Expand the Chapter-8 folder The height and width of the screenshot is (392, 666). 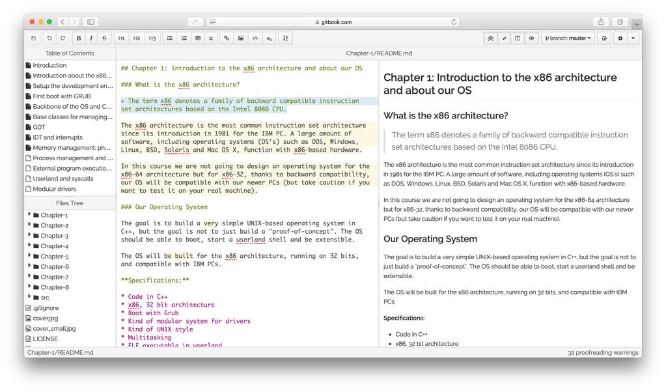[x=29, y=287]
